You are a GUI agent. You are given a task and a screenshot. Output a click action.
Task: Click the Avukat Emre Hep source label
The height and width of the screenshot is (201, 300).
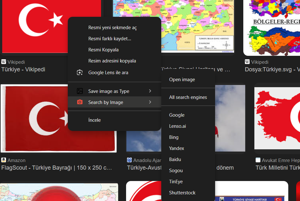pyautogui.click(x=281, y=160)
